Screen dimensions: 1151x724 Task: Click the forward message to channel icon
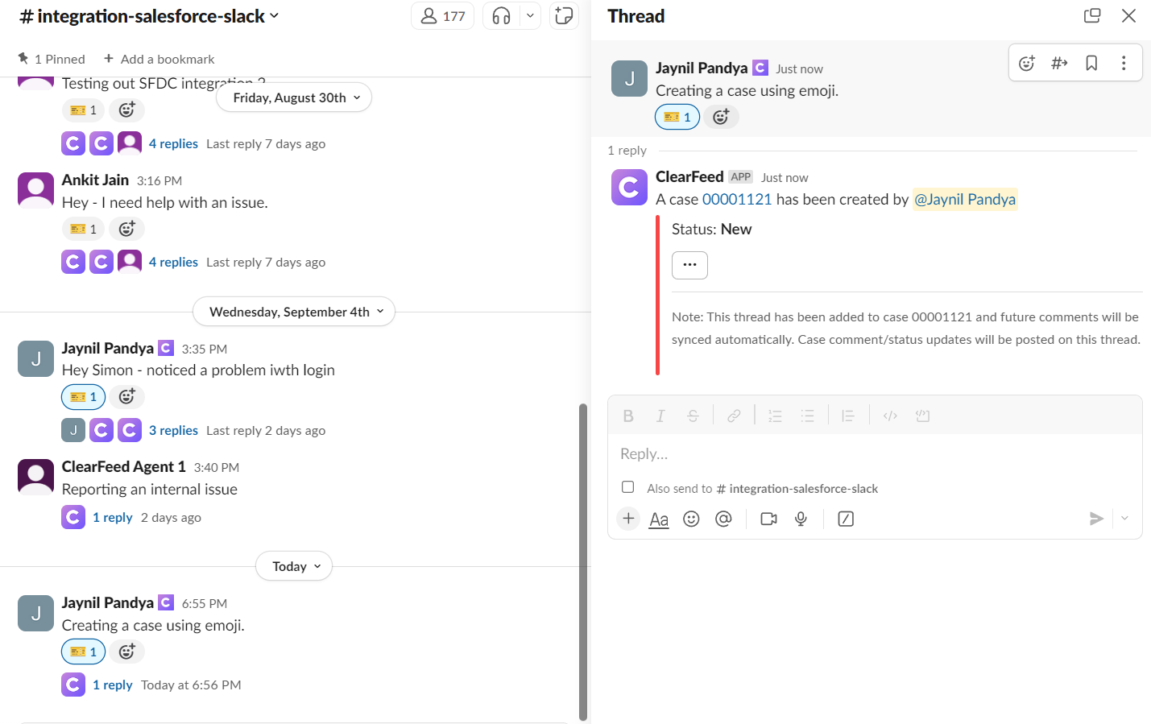[1059, 63]
